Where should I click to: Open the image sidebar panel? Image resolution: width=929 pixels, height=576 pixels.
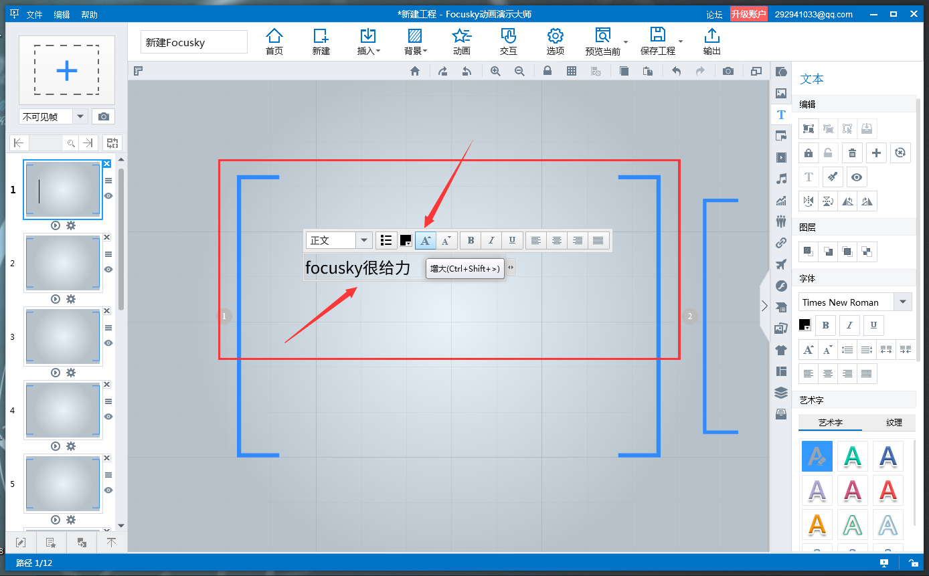[x=781, y=93]
